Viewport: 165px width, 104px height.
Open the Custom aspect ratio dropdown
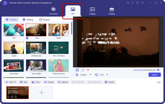[90, 74]
